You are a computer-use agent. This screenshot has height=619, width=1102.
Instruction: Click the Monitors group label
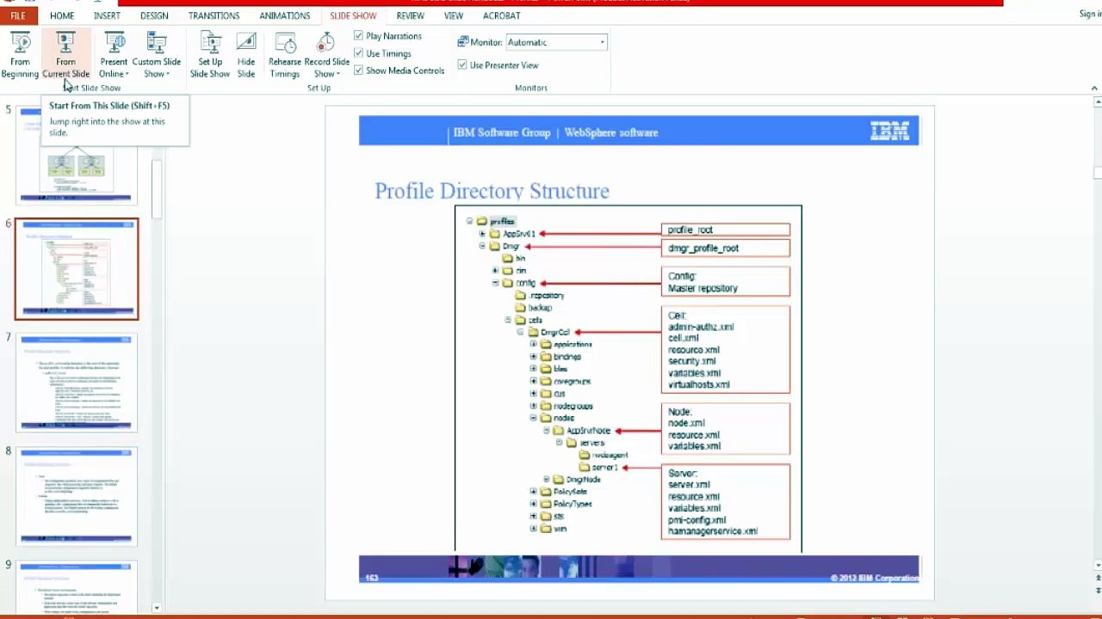(x=531, y=88)
